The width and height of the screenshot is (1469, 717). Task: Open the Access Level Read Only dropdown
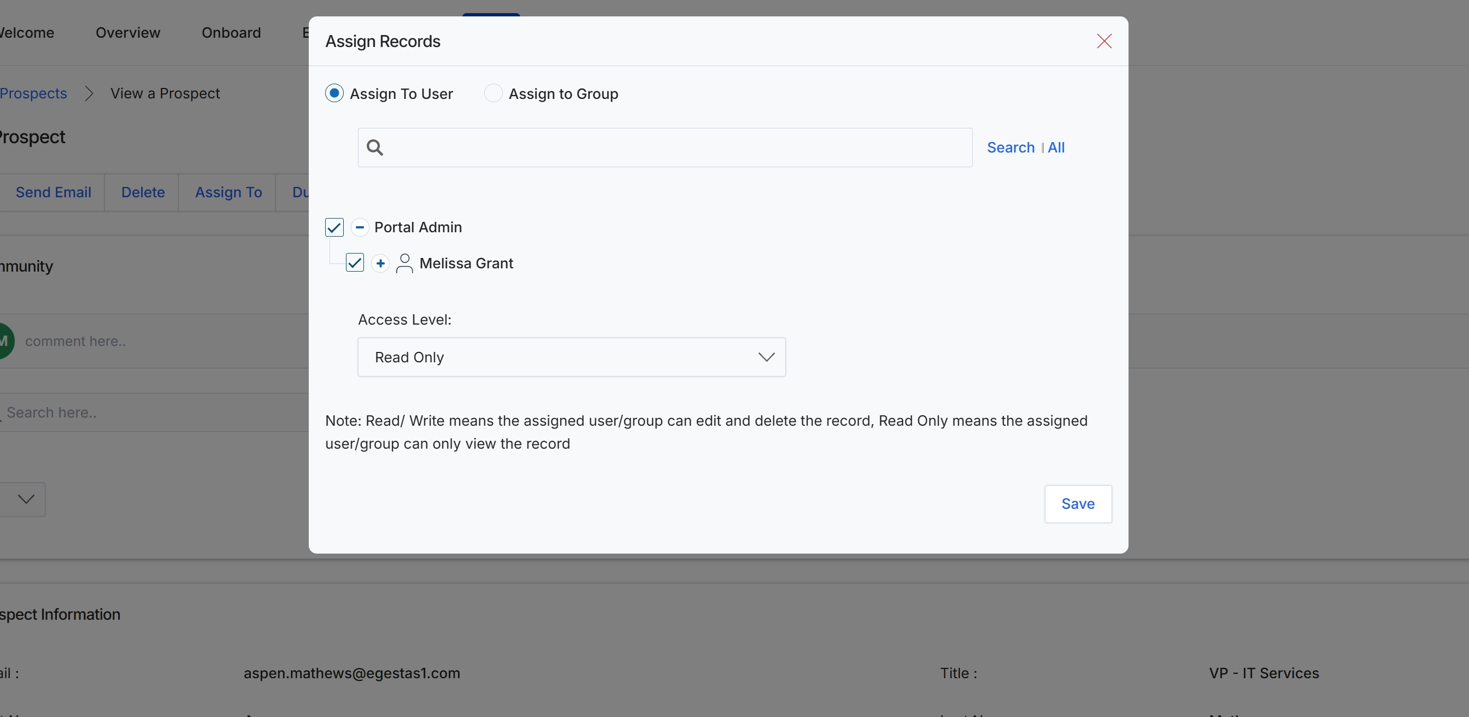click(x=572, y=357)
